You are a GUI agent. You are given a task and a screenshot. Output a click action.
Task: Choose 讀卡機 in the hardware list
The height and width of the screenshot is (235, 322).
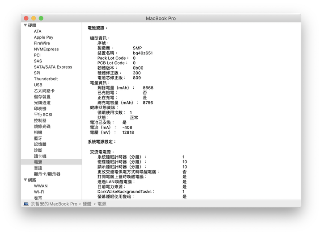(x=40, y=156)
